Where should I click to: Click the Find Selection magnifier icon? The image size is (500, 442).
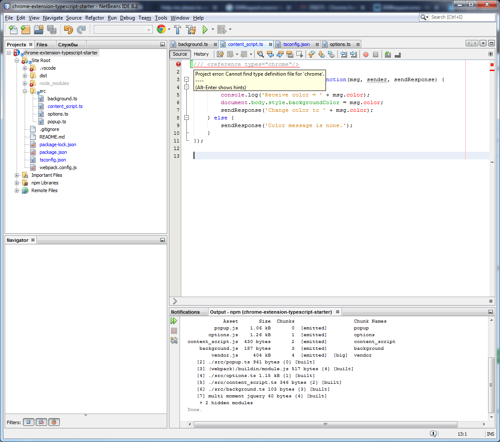click(x=261, y=54)
